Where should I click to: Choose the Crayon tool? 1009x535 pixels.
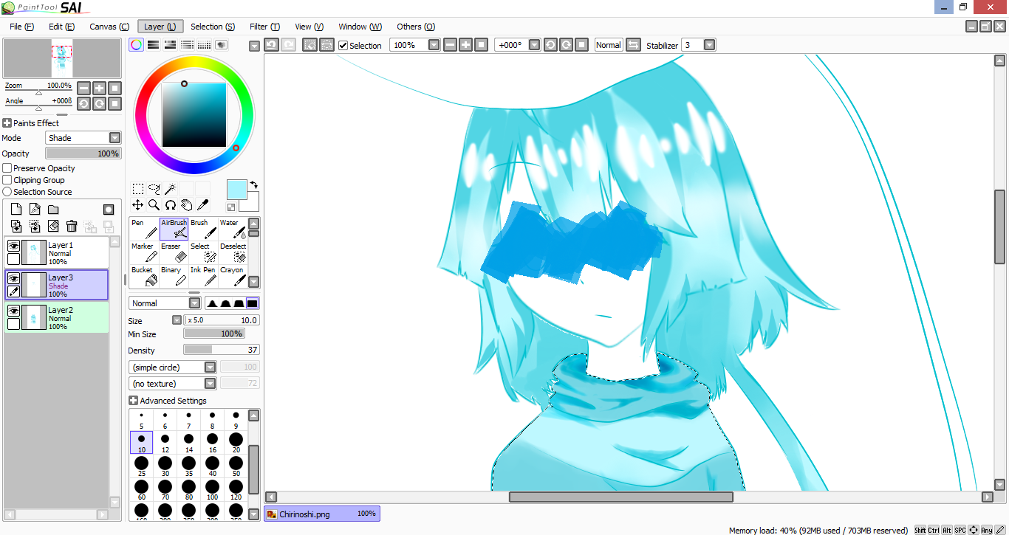[x=232, y=276]
